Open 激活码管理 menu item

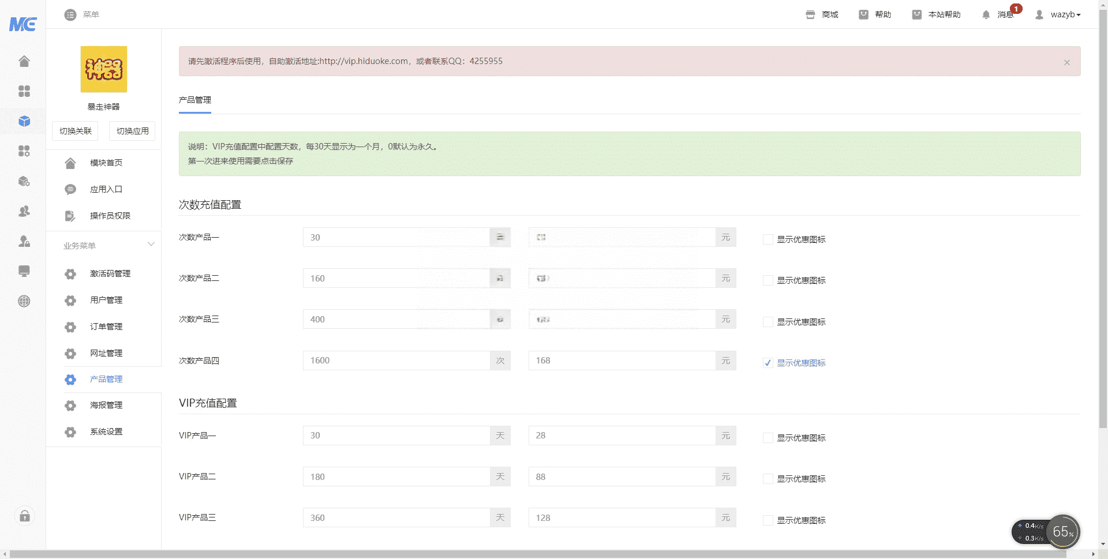pos(110,273)
